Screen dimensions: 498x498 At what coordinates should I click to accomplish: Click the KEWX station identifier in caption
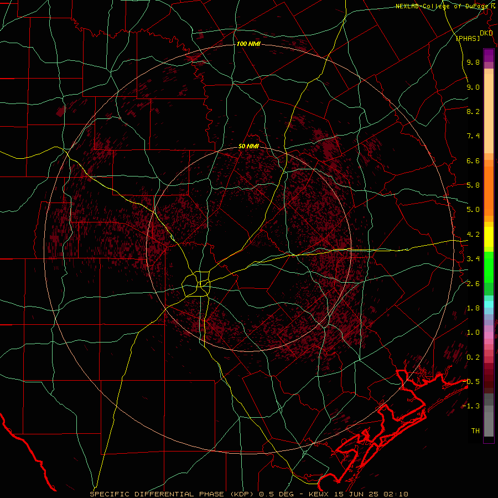tap(319, 494)
